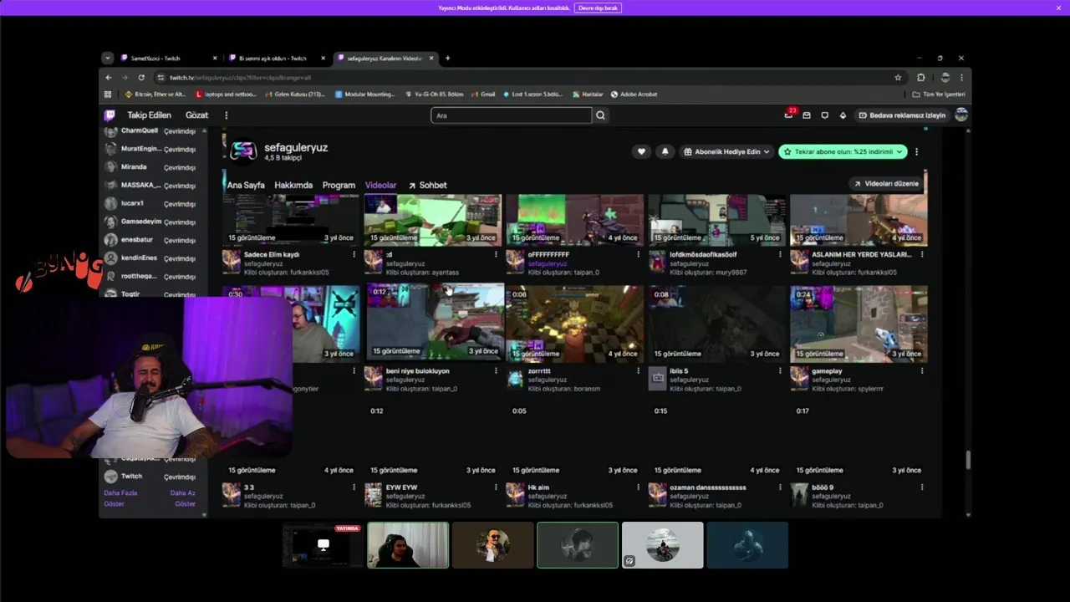The width and height of the screenshot is (1070, 602).
Task: Click Daha Fazla Göster in sidebar
Action: (x=120, y=498)
